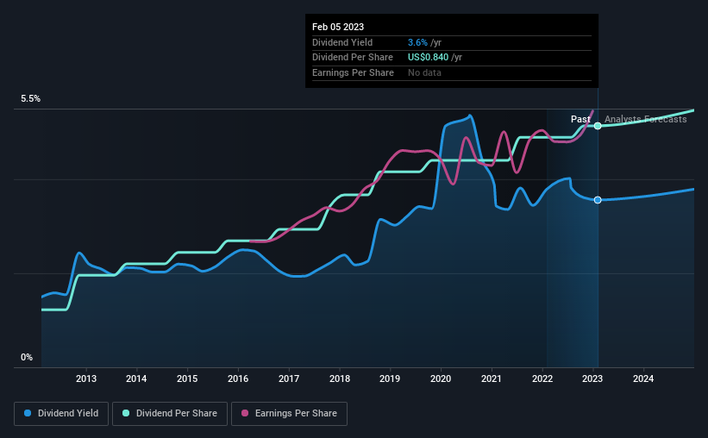Click the 2022 x-axis label

pos(542,379)
